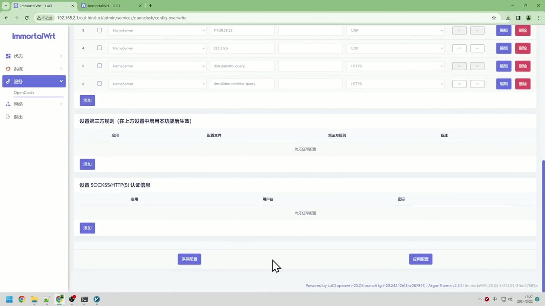Viewport: 545px width, 306px height.
Task: Open the 系统 (System) sidebar section icon
Action: tap(8, 68)
